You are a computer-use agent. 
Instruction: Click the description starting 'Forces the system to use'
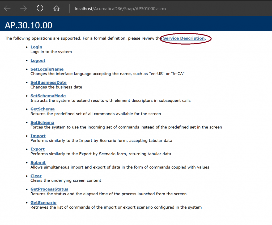126,127
